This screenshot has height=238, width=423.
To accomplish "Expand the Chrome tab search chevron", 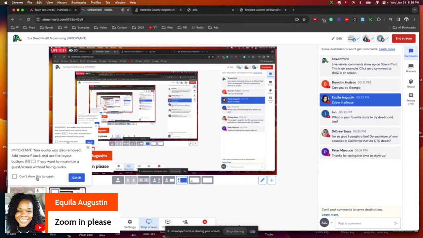I will pos(415,10).
